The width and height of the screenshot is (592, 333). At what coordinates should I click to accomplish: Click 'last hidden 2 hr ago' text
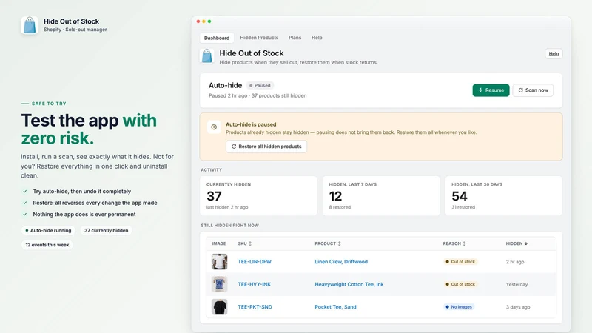[x=227, y=207]
